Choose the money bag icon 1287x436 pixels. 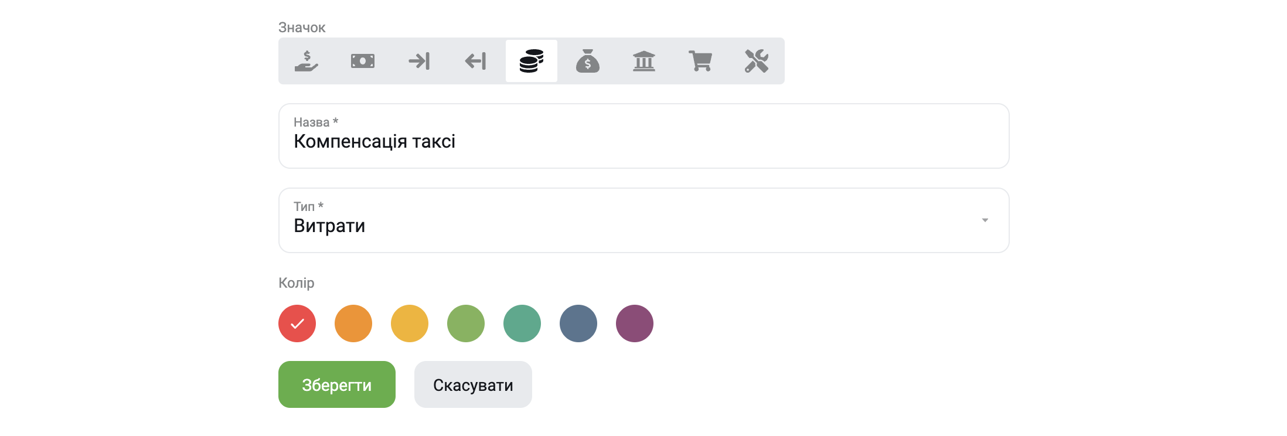point(588,61)
